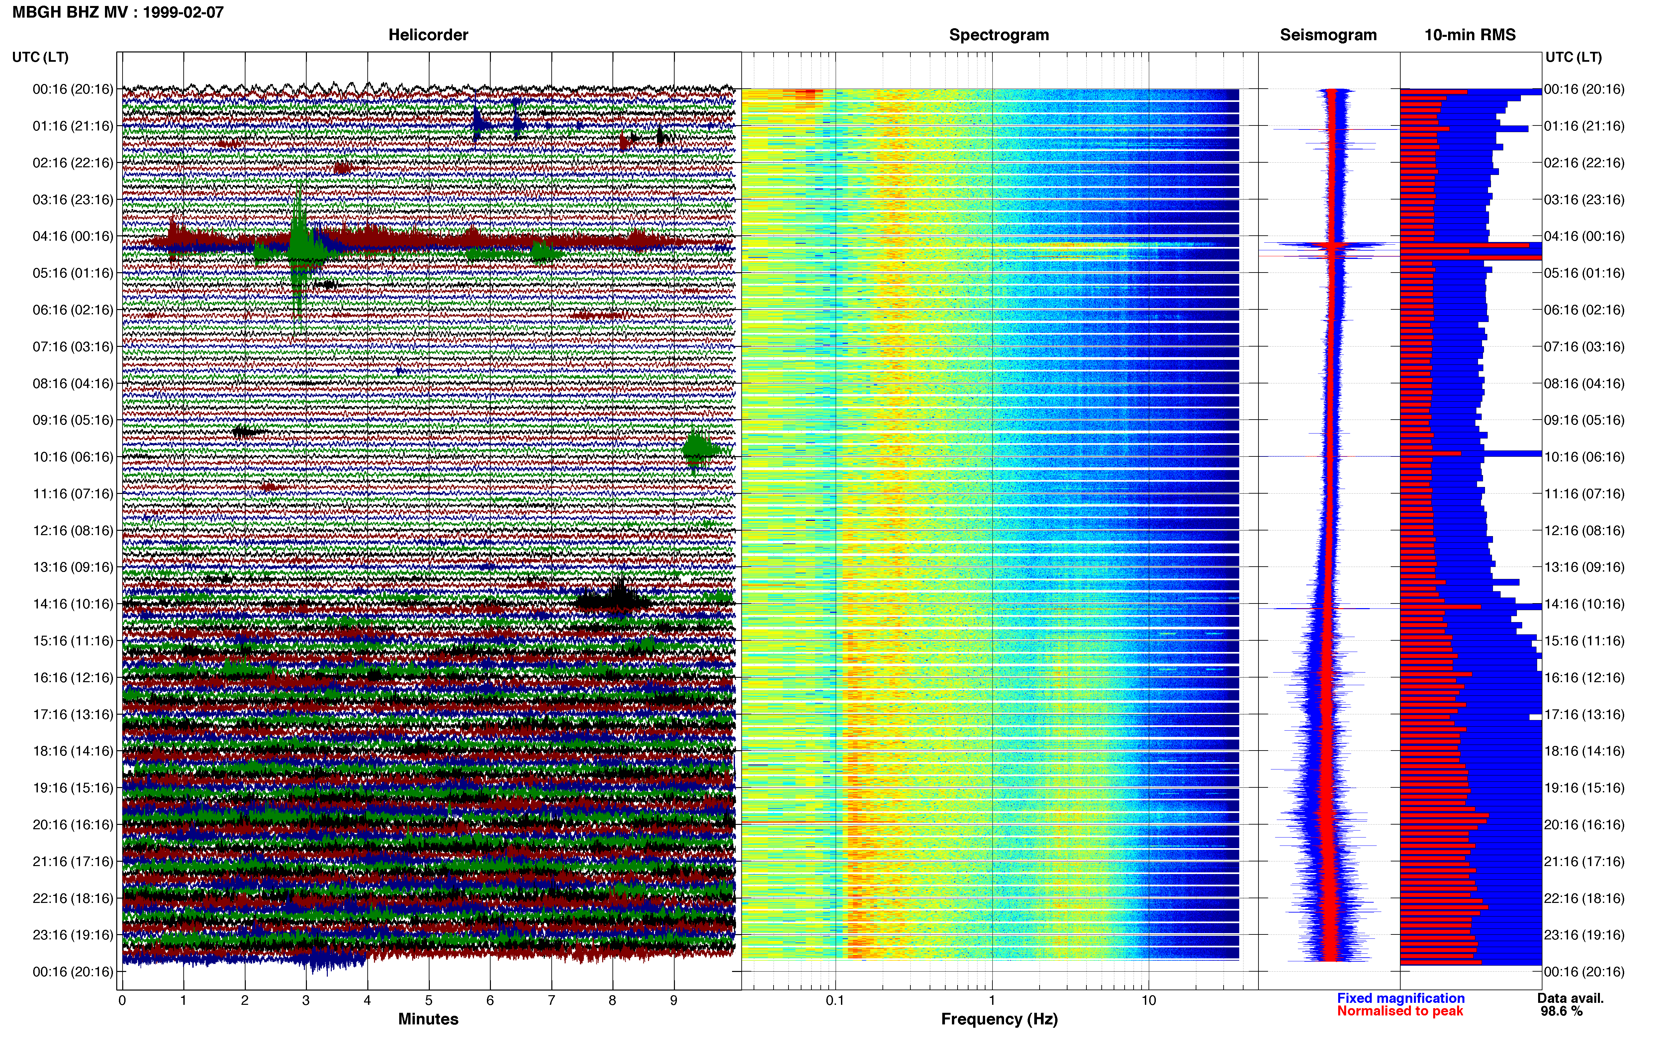The height and width of the screenshot is (1042, 1667).
Task: Click the left 05:16 (01:16) time label
Action: pos(73,273)
